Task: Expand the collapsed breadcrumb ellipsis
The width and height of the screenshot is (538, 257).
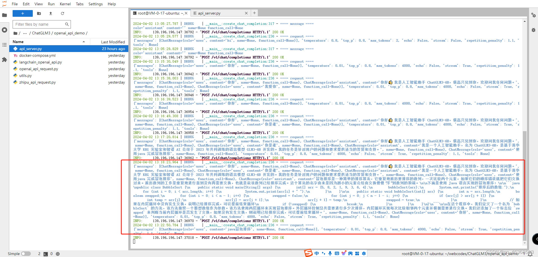Action: point(25,33)
